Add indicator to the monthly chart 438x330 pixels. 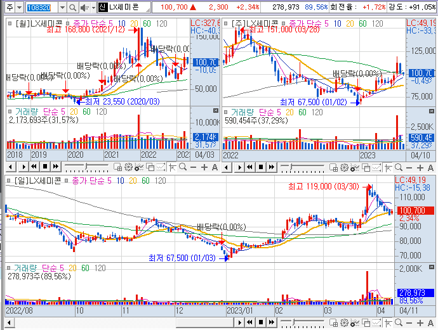point(139,167)
